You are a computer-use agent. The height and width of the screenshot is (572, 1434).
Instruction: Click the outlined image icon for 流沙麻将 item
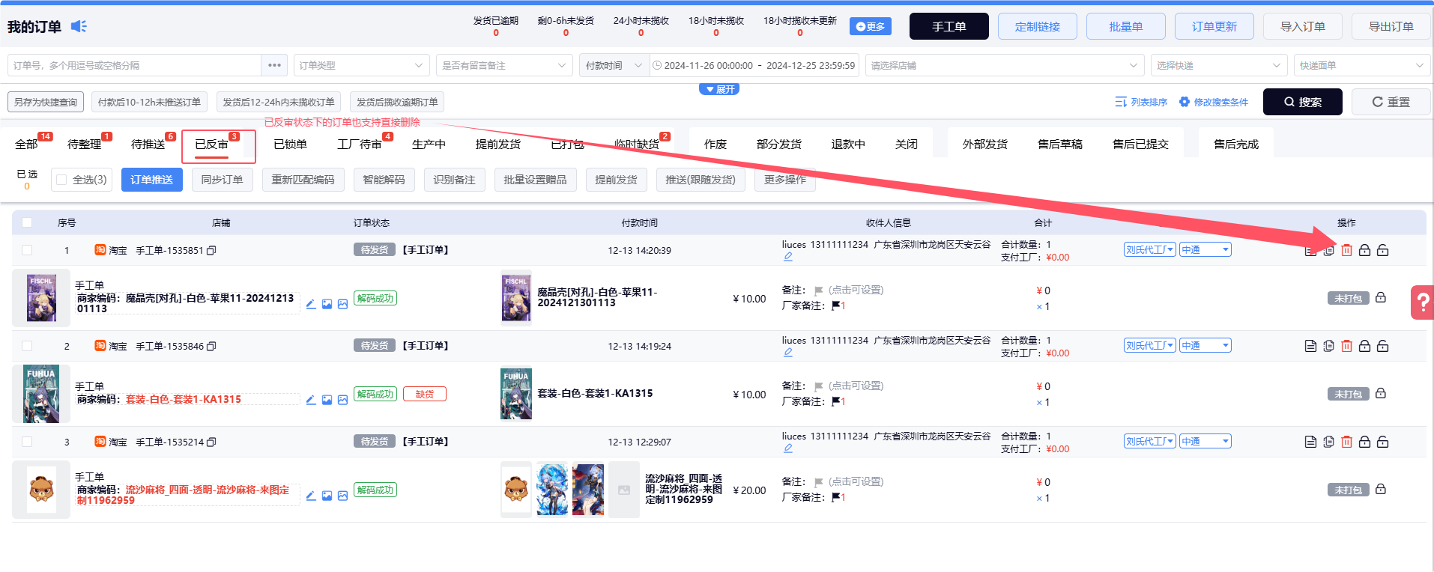(x=342, y=496)
